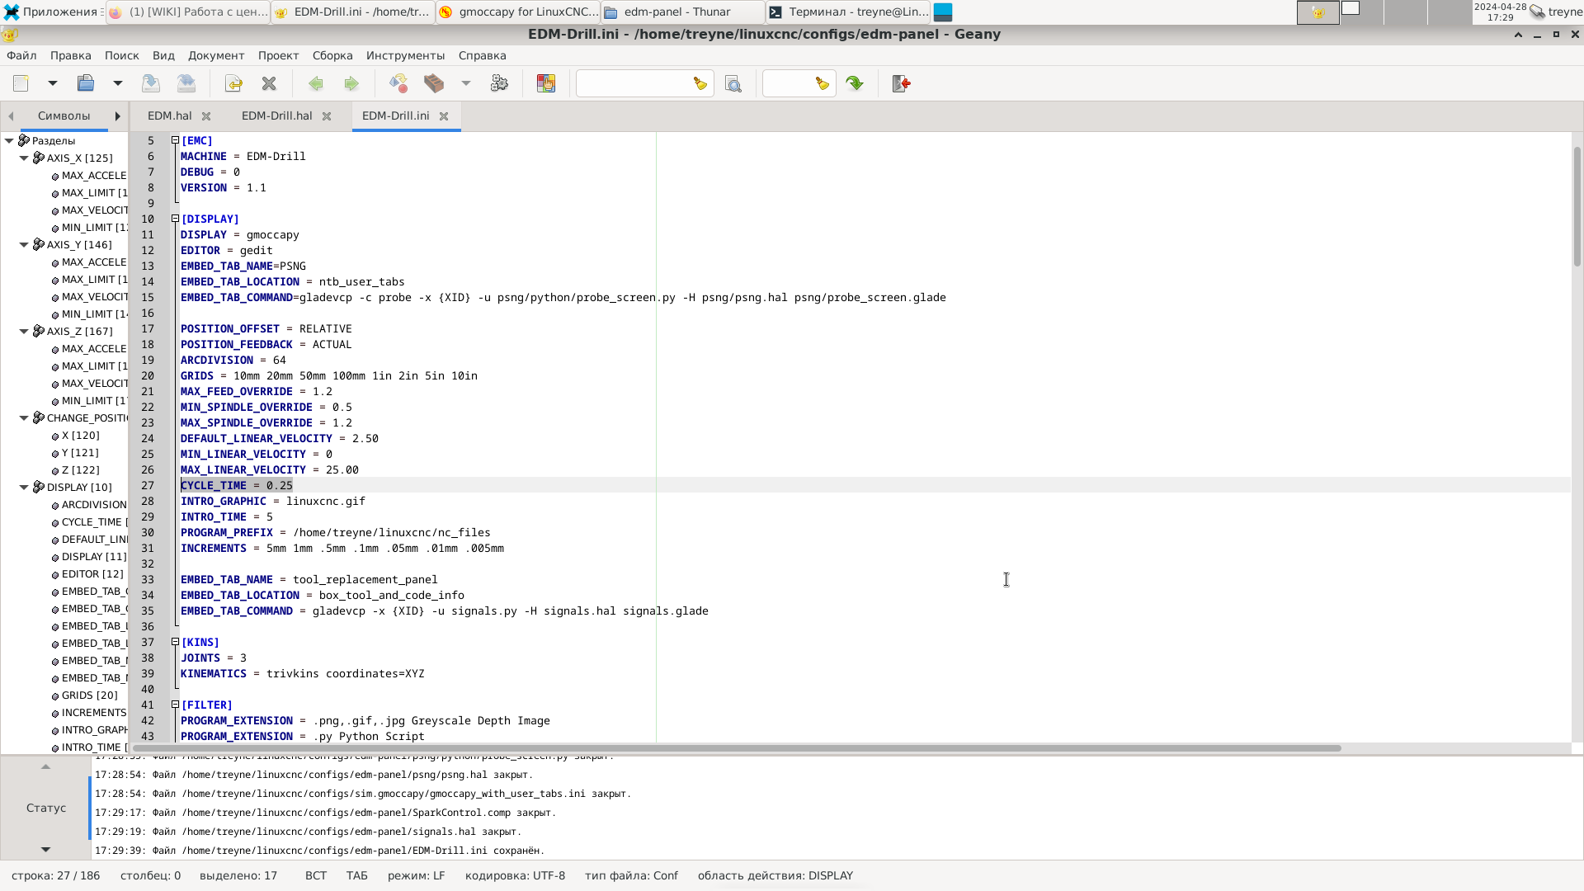This screenshot has height=891, width=1584.
Task: Open the Сборка menu
Action: click(x=332, y=55)
